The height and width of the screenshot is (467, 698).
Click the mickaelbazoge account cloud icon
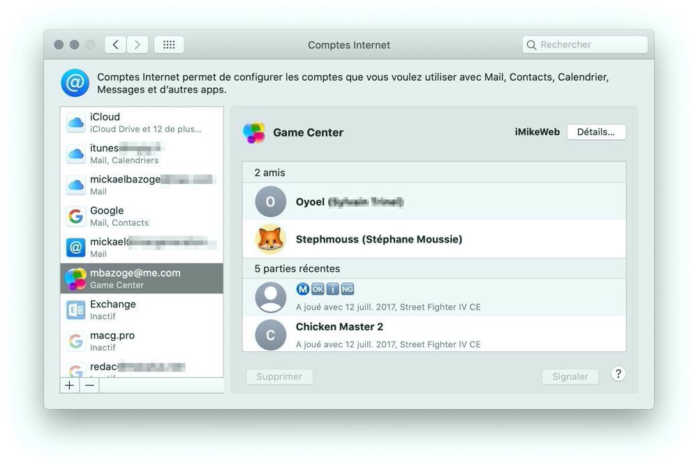[76, 185]
